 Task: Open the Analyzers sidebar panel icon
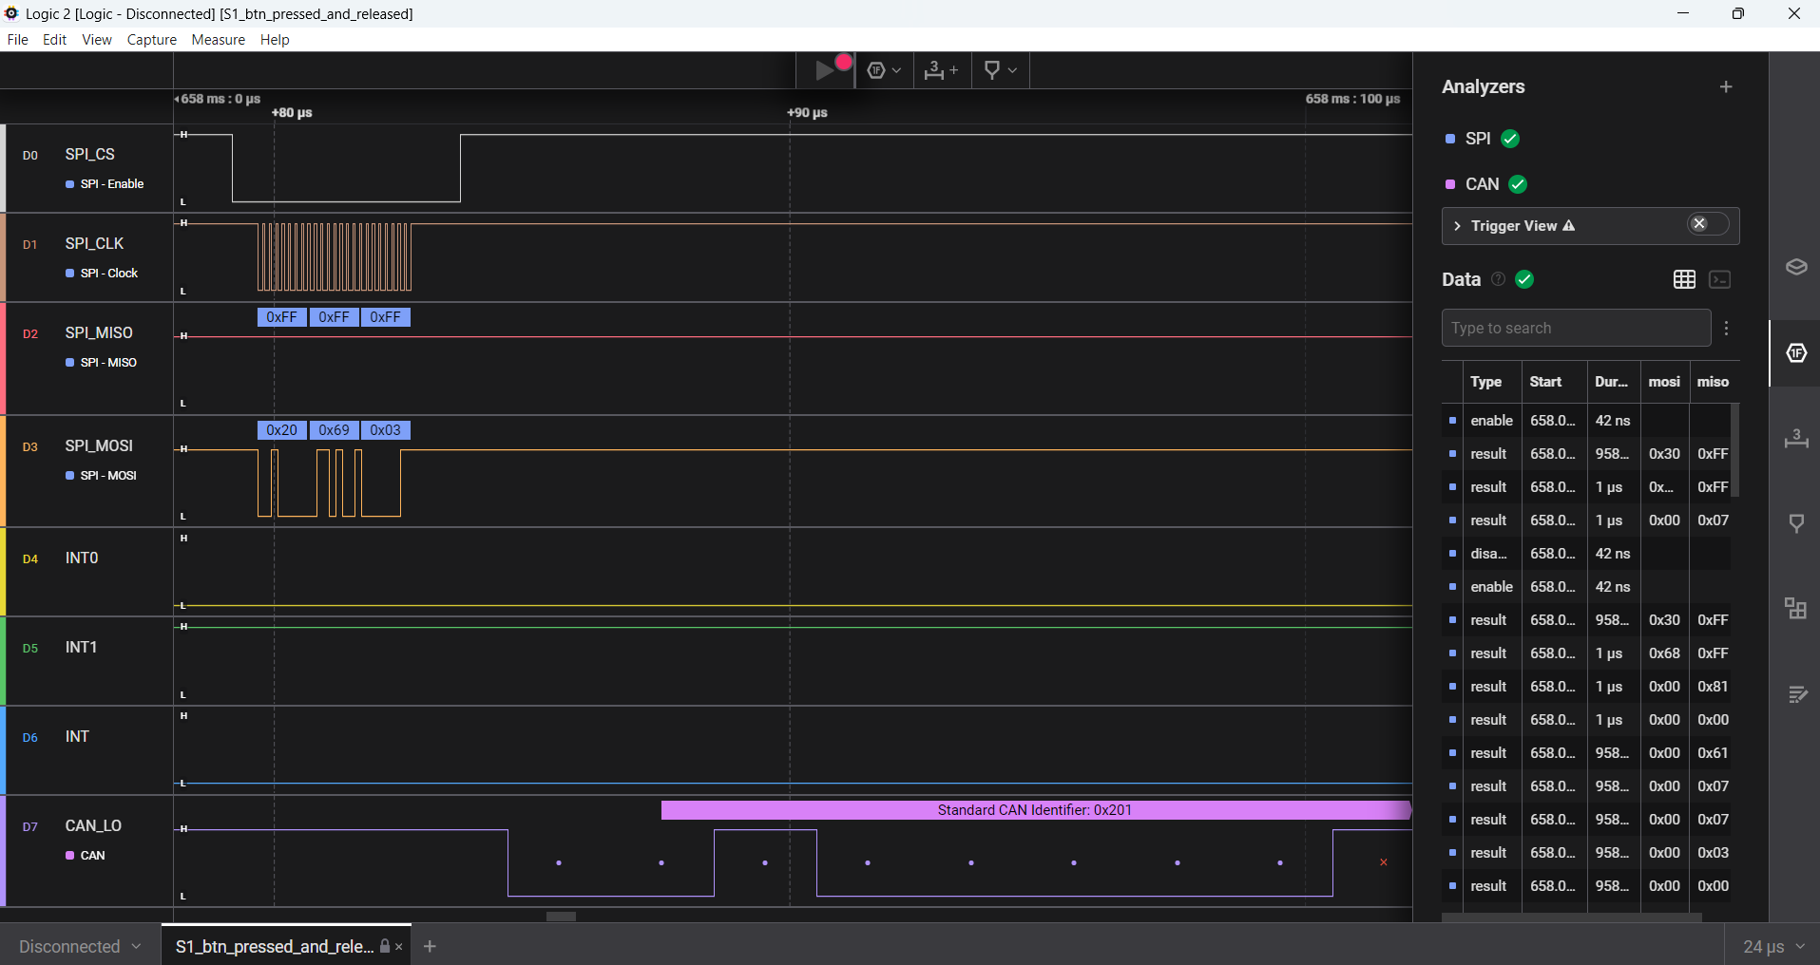(1795, 352)
